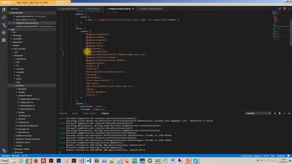
Task: Open the Debug Console panel tab
Action: click(90, 113)
